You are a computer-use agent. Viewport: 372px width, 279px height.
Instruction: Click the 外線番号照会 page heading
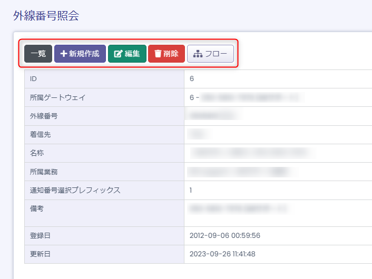coord(46,16)
